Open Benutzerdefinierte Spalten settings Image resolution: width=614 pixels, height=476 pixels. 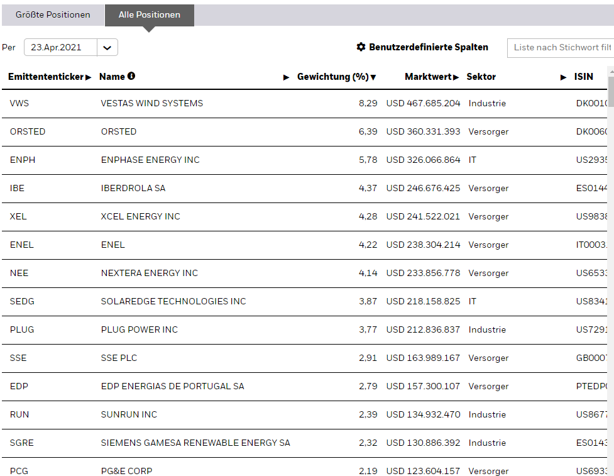click(x=428, y=47)
